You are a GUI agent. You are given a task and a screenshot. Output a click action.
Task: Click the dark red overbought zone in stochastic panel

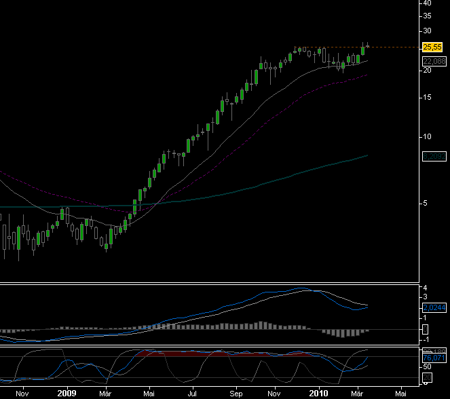click(x=204, y=353)
